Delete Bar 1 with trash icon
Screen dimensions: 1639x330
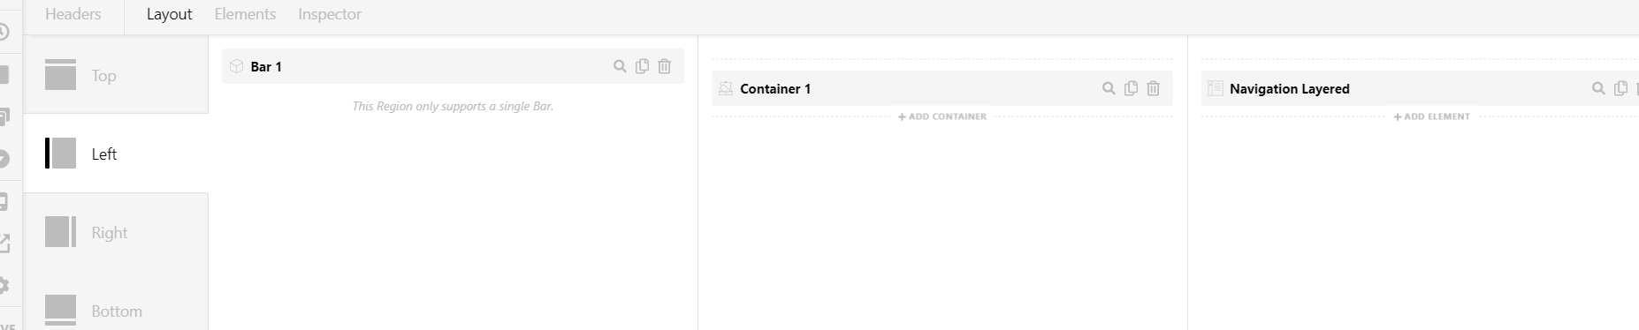(665, 66)
